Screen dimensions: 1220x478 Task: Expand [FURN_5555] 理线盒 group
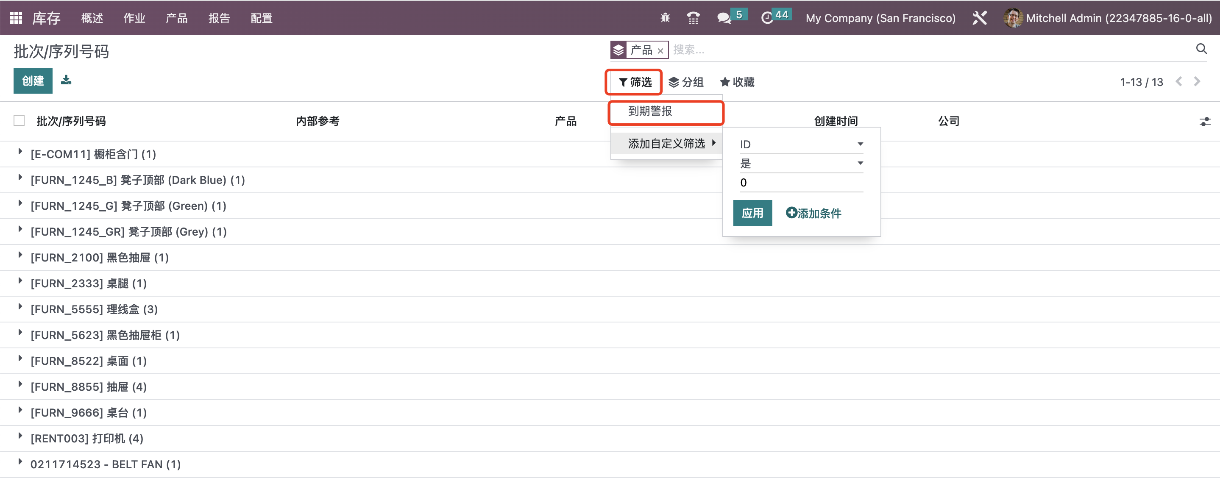click(x=20, y=307)
